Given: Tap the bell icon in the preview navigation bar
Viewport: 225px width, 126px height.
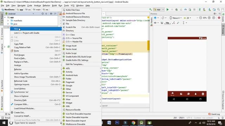Looking at the screenshot, I should click(195, 94).
